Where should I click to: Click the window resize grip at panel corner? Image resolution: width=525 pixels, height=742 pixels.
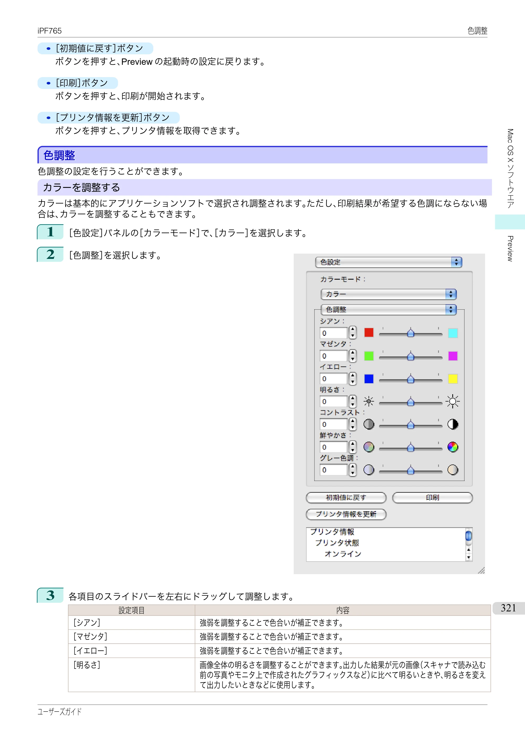pos(481,570)
